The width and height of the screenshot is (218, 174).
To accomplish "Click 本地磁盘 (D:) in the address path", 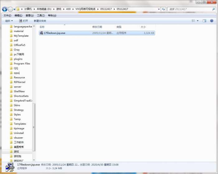I will click(44, 9).
